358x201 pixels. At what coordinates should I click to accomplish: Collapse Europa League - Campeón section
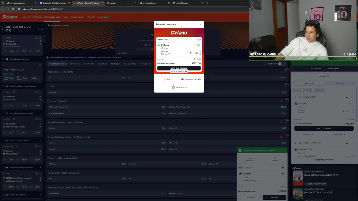(40, 59)
